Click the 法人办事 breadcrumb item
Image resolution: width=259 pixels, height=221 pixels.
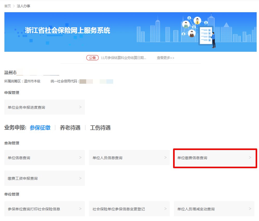click(23, 6)
